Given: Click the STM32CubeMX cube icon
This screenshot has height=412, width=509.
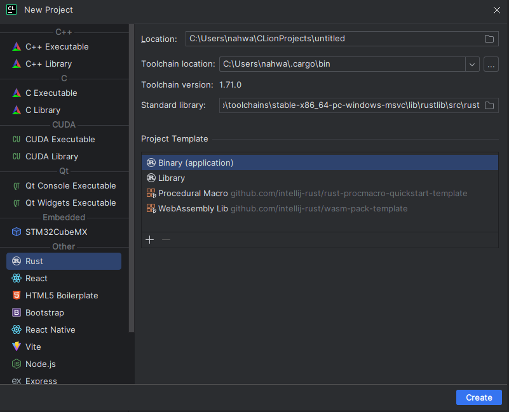Looking at the screenshot, I should point(17,232).
